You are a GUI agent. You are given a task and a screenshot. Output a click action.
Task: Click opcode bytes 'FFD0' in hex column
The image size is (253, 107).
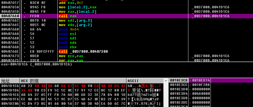34,16
